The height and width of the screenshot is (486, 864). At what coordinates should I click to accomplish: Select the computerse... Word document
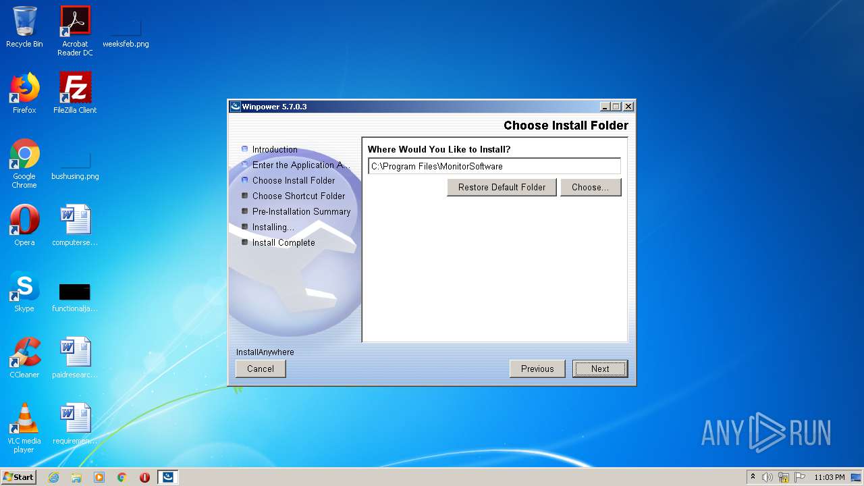[x=75, y=225]
